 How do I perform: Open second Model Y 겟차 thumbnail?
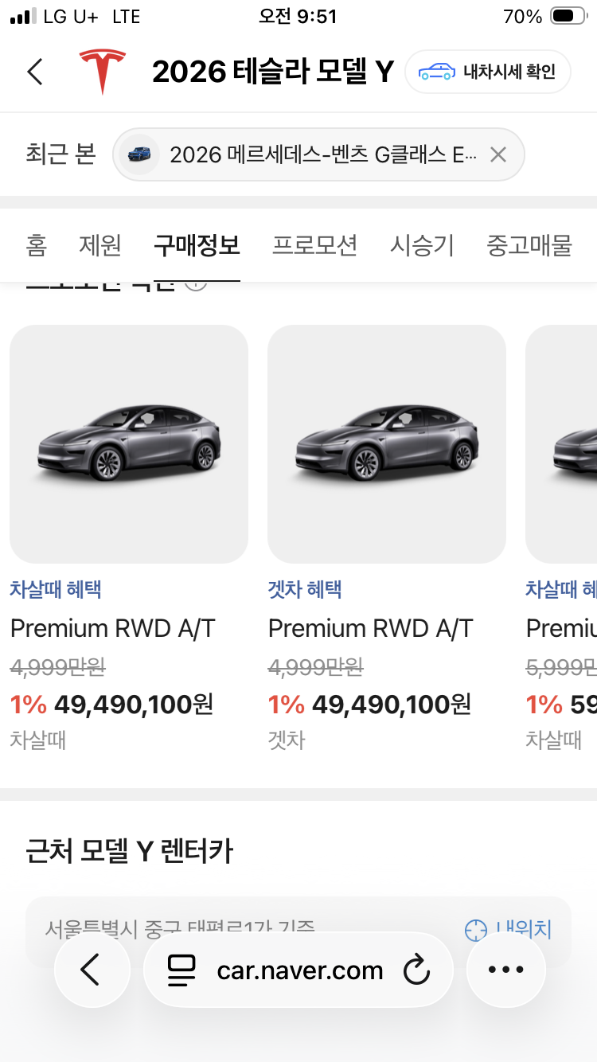click(387, 444)
